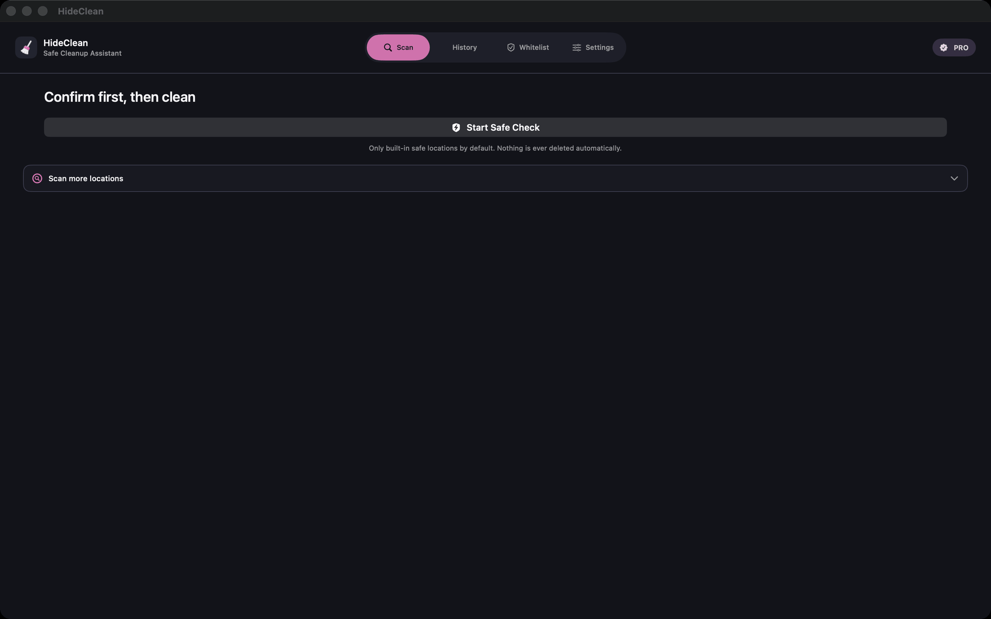
Task: Select the Scan tab
Action: (398, 48)
